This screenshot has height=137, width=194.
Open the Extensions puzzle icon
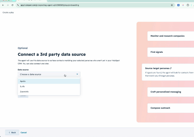pos(188,5)
